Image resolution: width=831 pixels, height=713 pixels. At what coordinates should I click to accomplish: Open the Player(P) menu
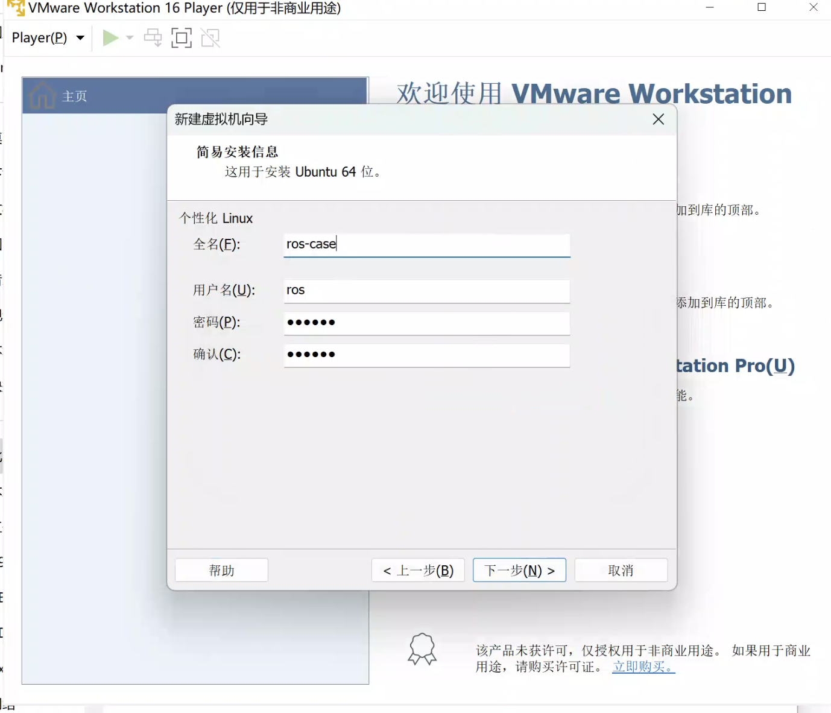(48, 38)
